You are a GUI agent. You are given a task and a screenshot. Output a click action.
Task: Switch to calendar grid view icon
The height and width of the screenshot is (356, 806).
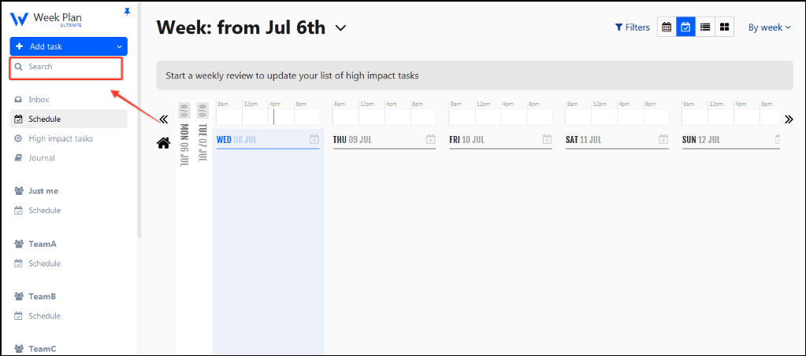coord(667,28)
